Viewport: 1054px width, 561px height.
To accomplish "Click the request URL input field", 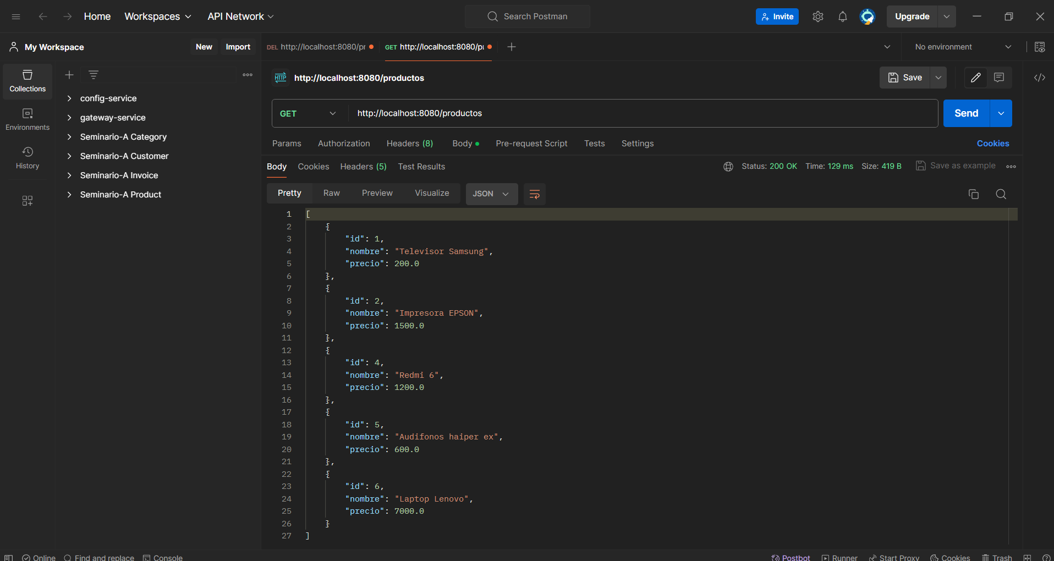I will click(x=643, y=113).
